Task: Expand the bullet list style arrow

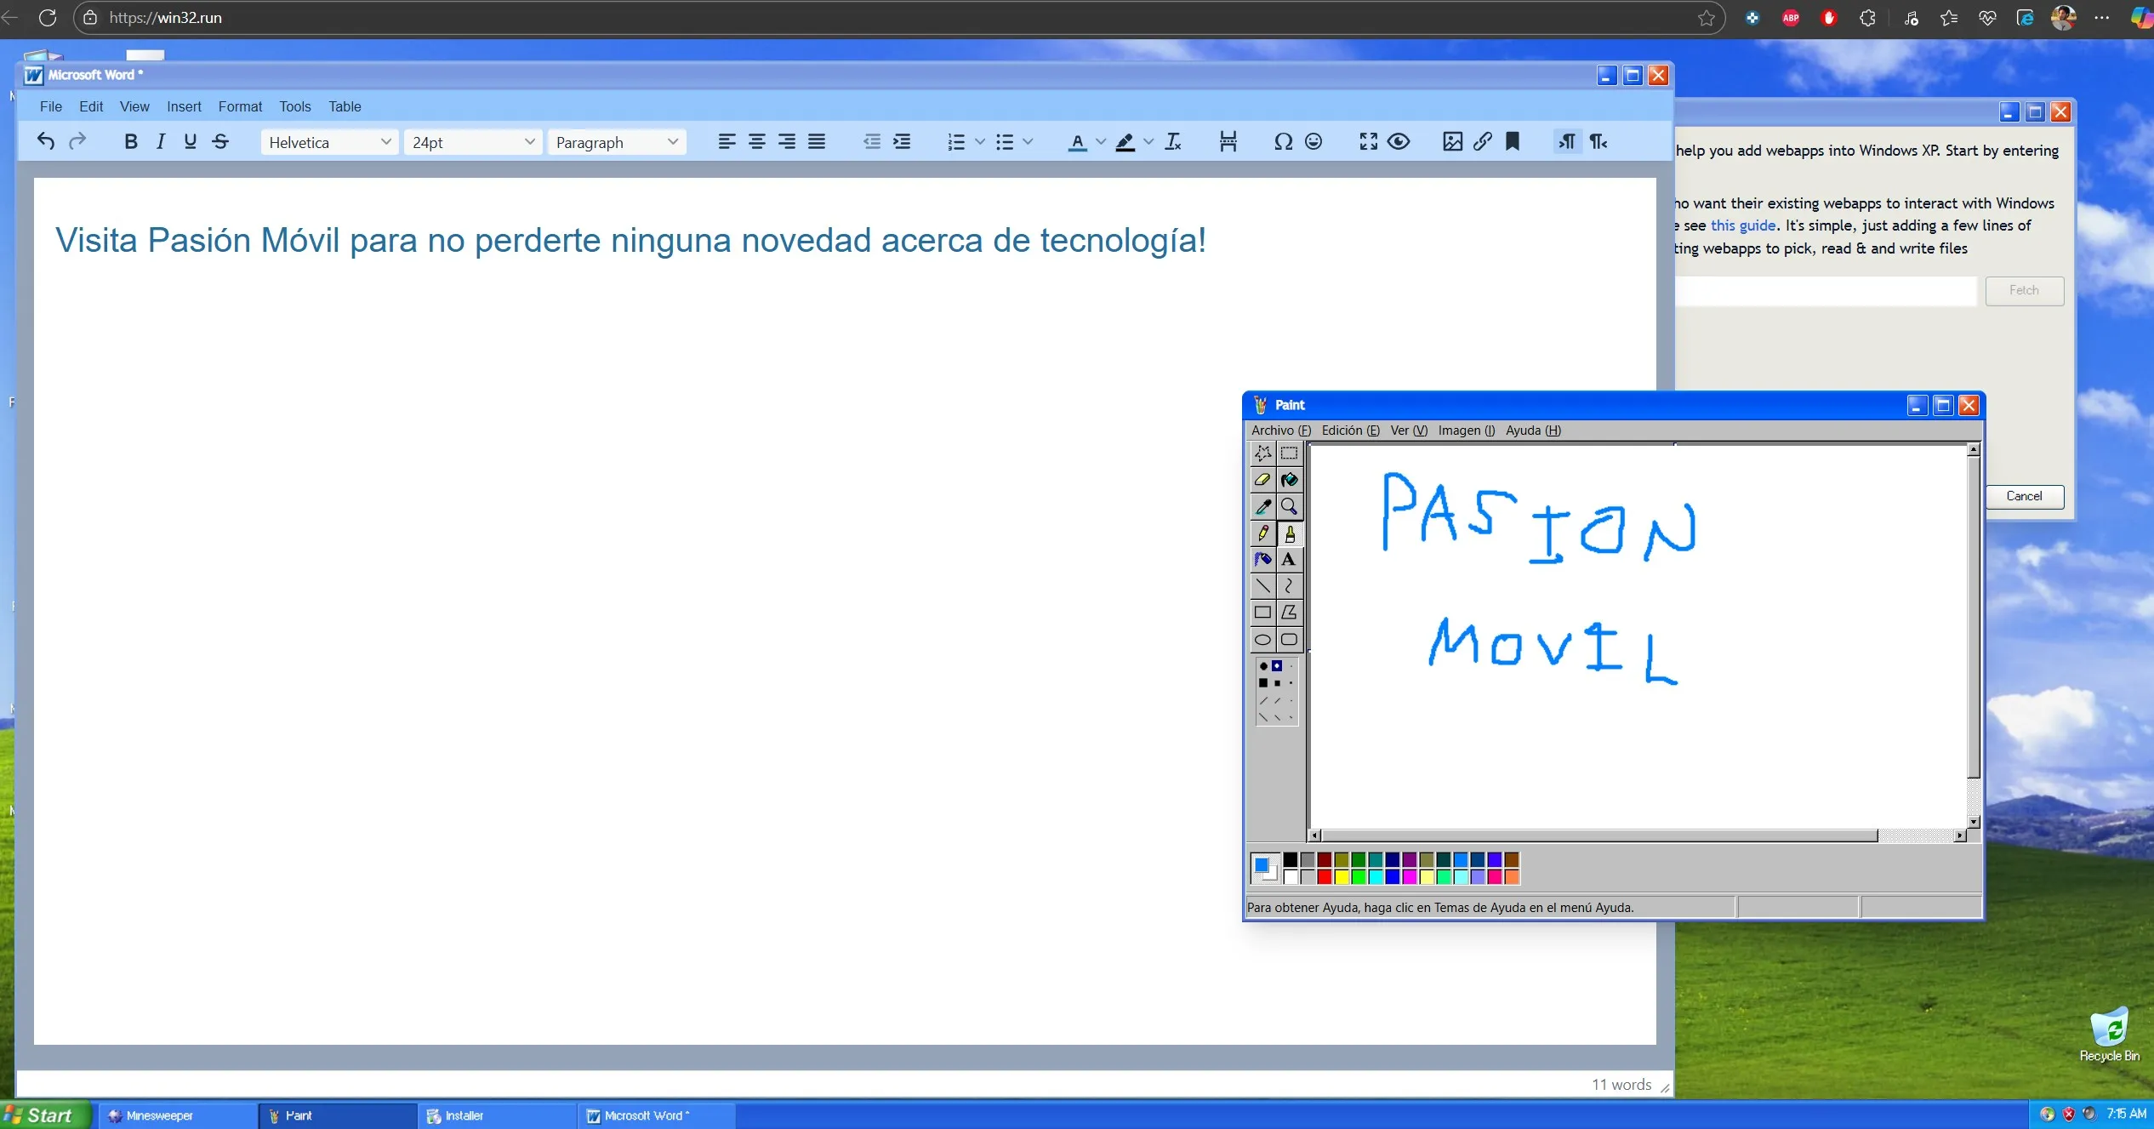Action: 1028,141
